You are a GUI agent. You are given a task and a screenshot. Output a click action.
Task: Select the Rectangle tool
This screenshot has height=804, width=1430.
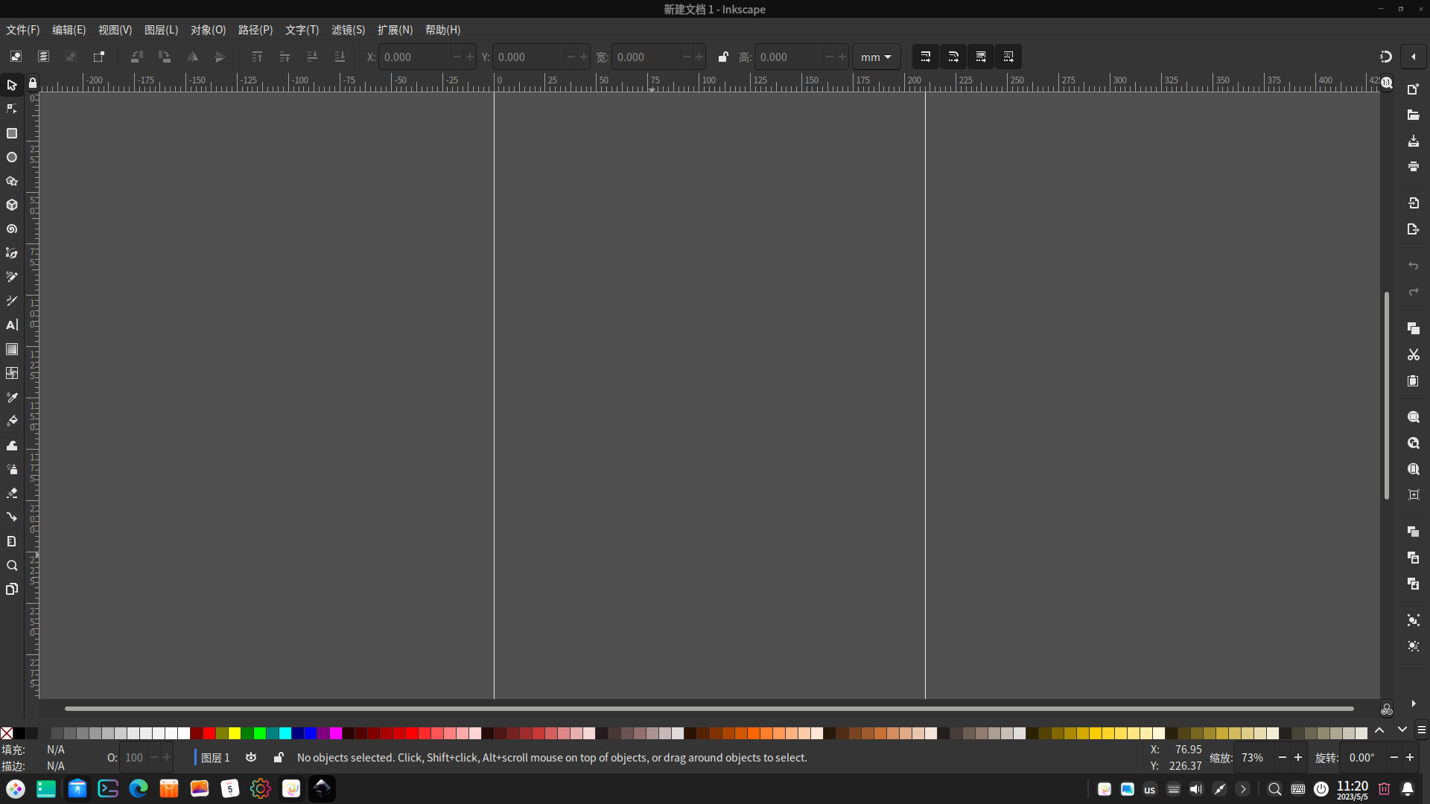pyautogui.click(x=12, y=134)
